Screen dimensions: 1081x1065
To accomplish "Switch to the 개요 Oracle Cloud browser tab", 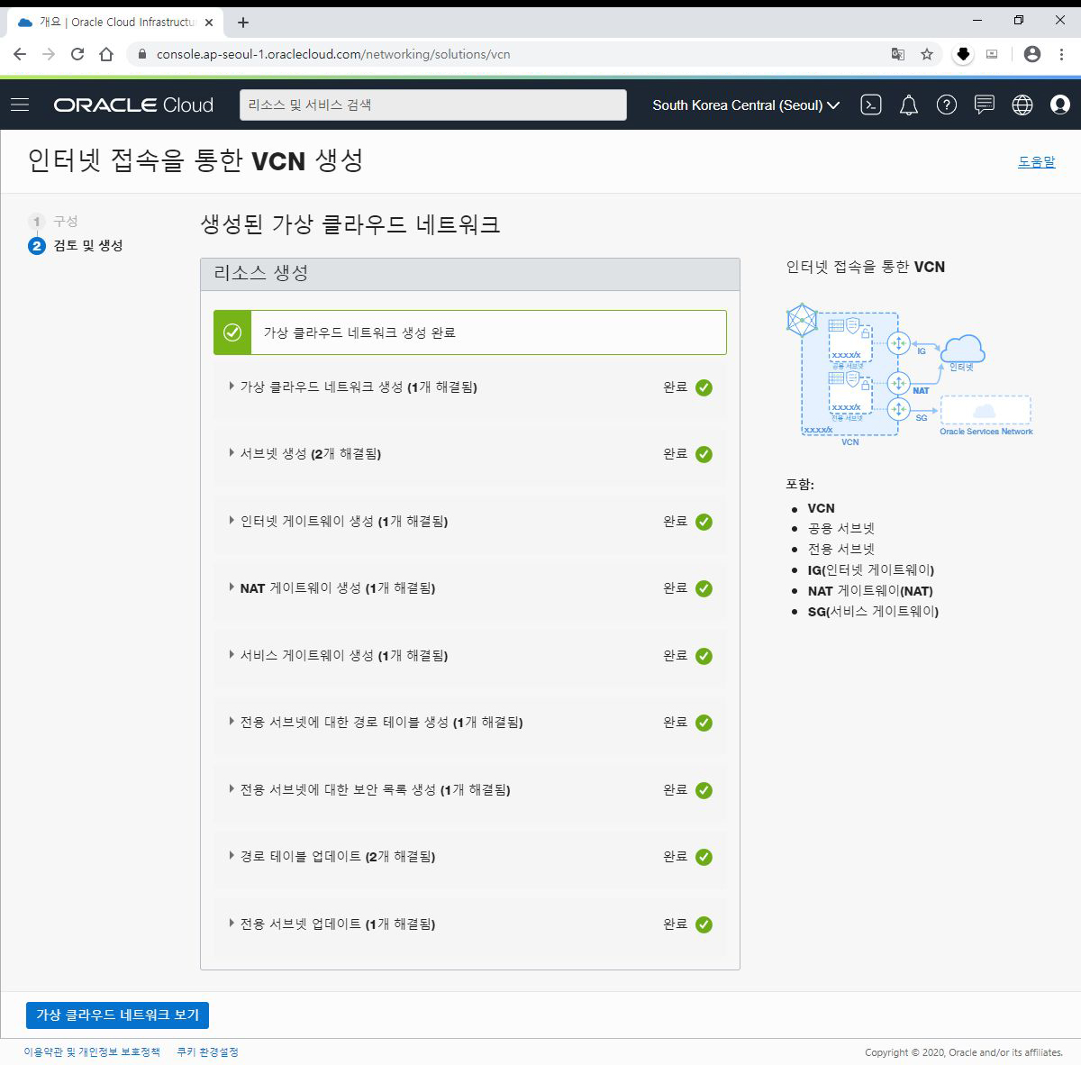I will pyautogui.click(x=115, y=23).
